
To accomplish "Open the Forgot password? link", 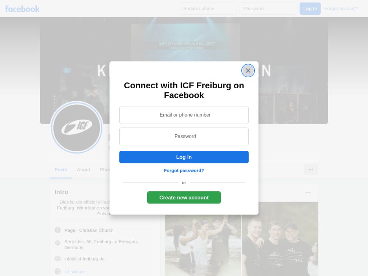I will 184,171.
